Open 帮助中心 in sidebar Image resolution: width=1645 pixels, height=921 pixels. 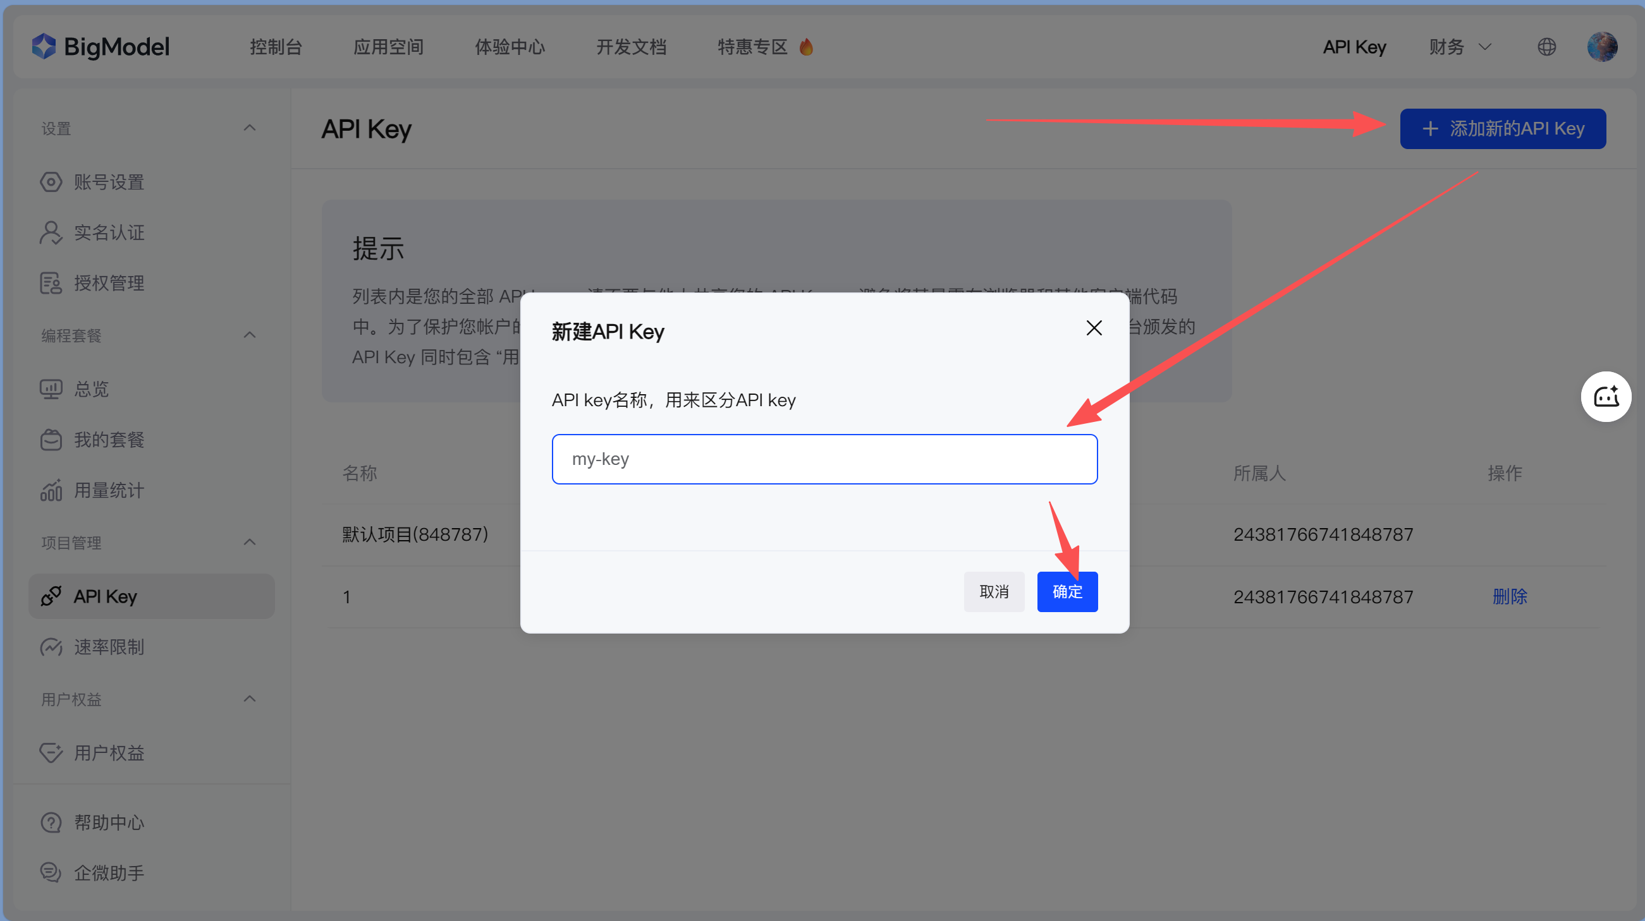pos(109,822)
